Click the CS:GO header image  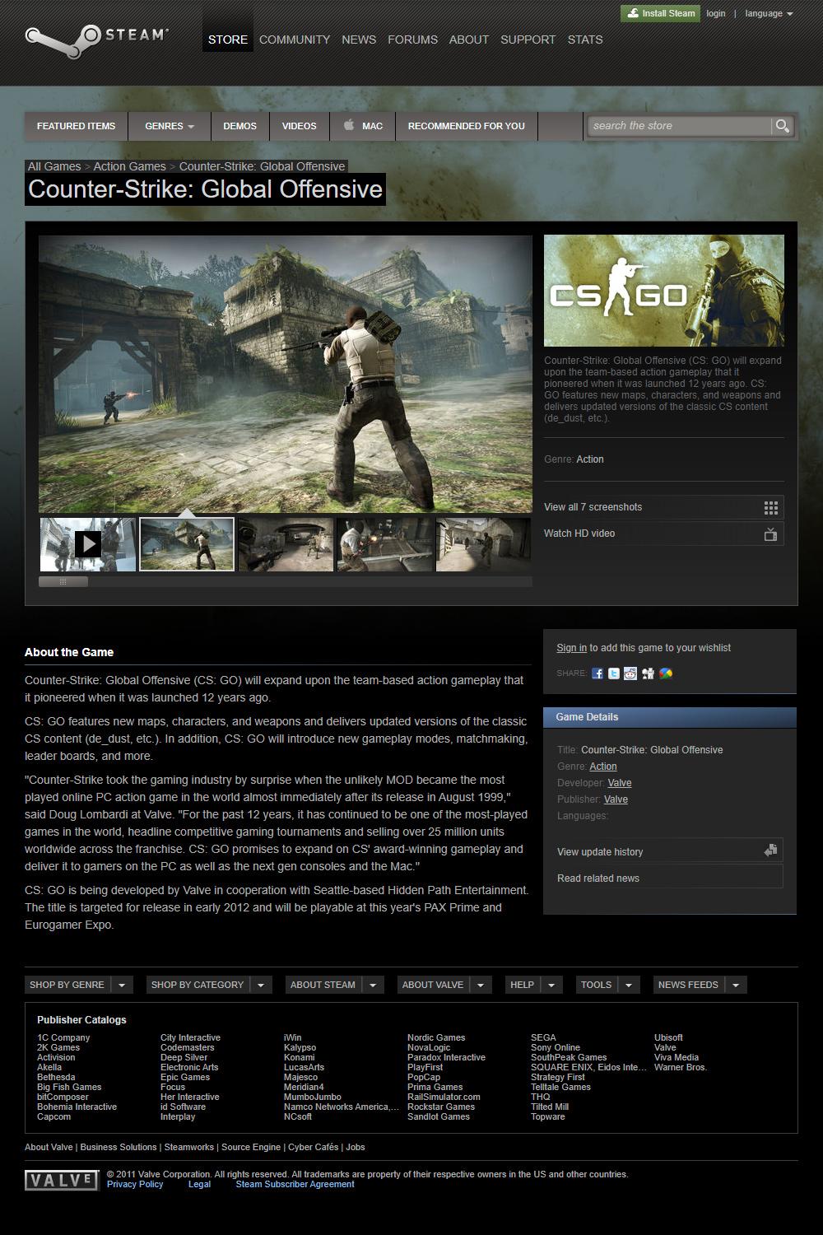coord(664,291)
